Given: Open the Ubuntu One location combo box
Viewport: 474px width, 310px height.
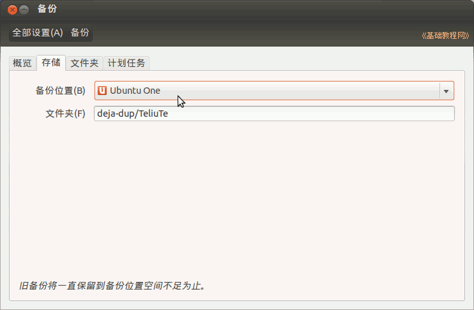Looking at the screenshot, I should (x=268, y=91).
